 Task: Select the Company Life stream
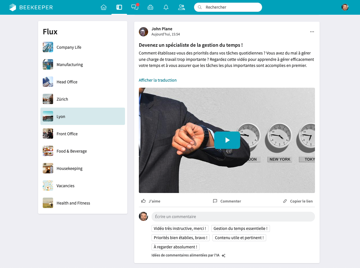tap(69, 47)
